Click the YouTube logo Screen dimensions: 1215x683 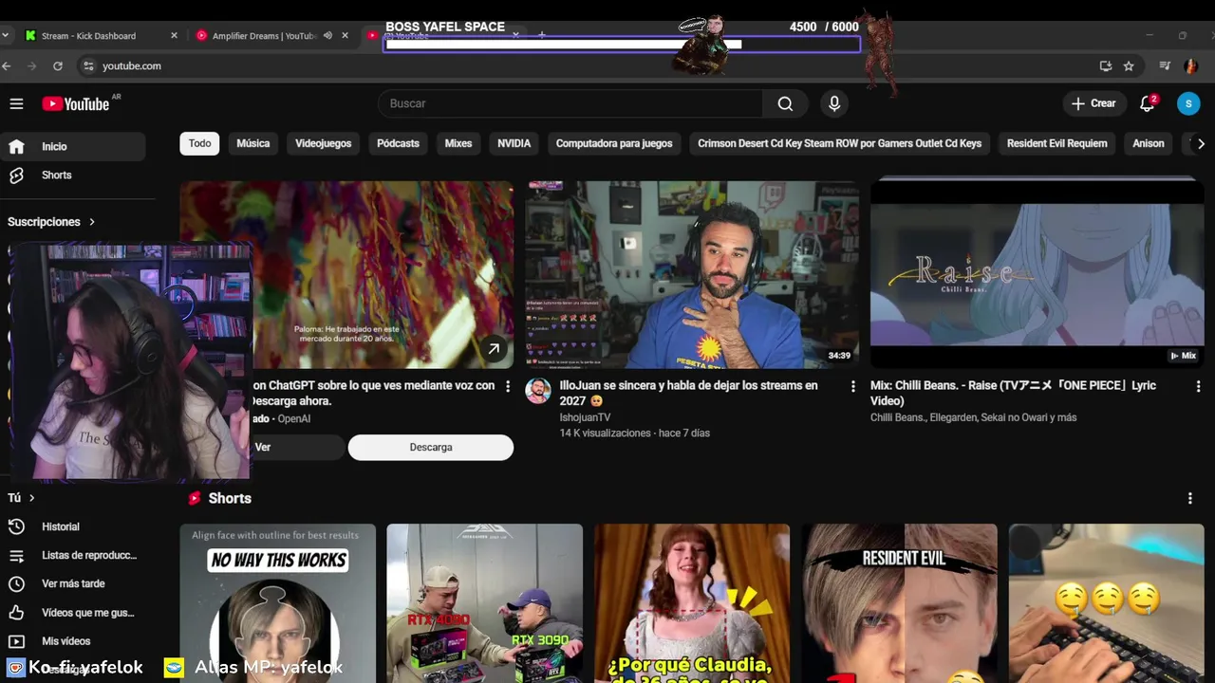point(76,103)
